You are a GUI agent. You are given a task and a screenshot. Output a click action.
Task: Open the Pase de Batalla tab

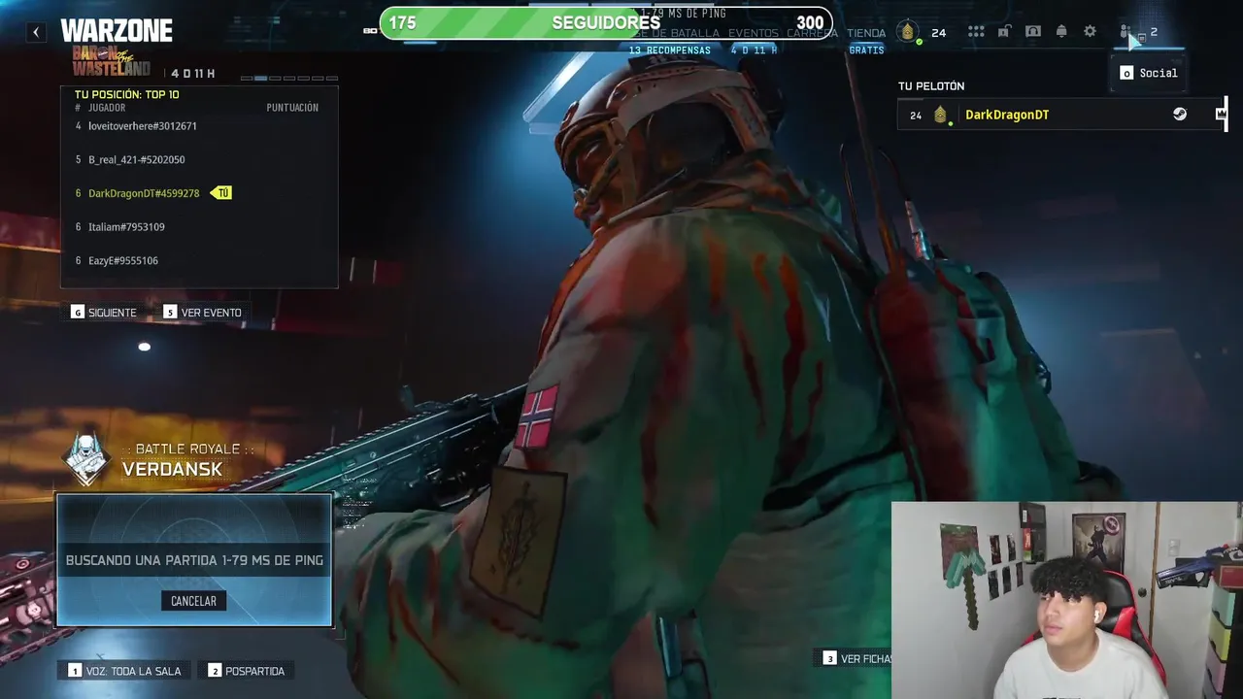pos(675,33)
